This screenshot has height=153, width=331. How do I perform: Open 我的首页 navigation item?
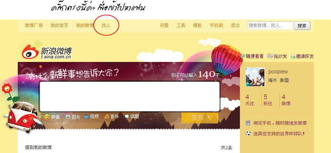[59, 25]
